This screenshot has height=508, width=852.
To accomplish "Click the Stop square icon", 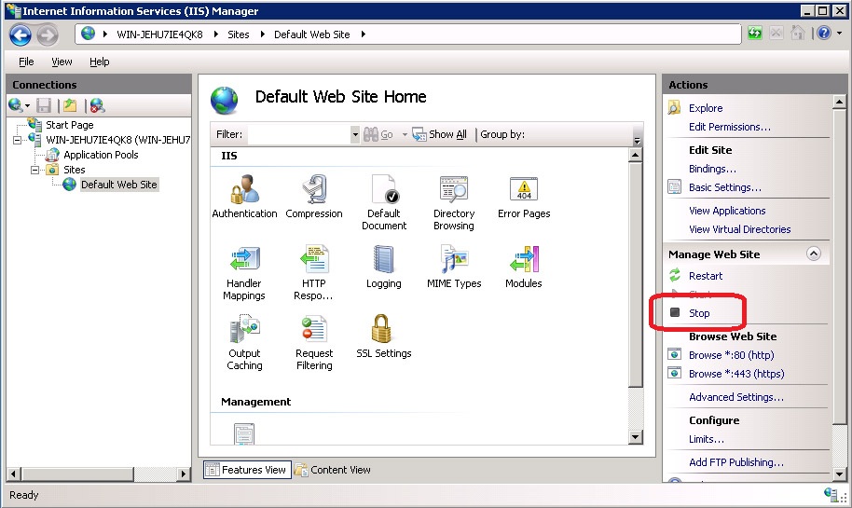I will pyautogui.click(x=675, y=312).
